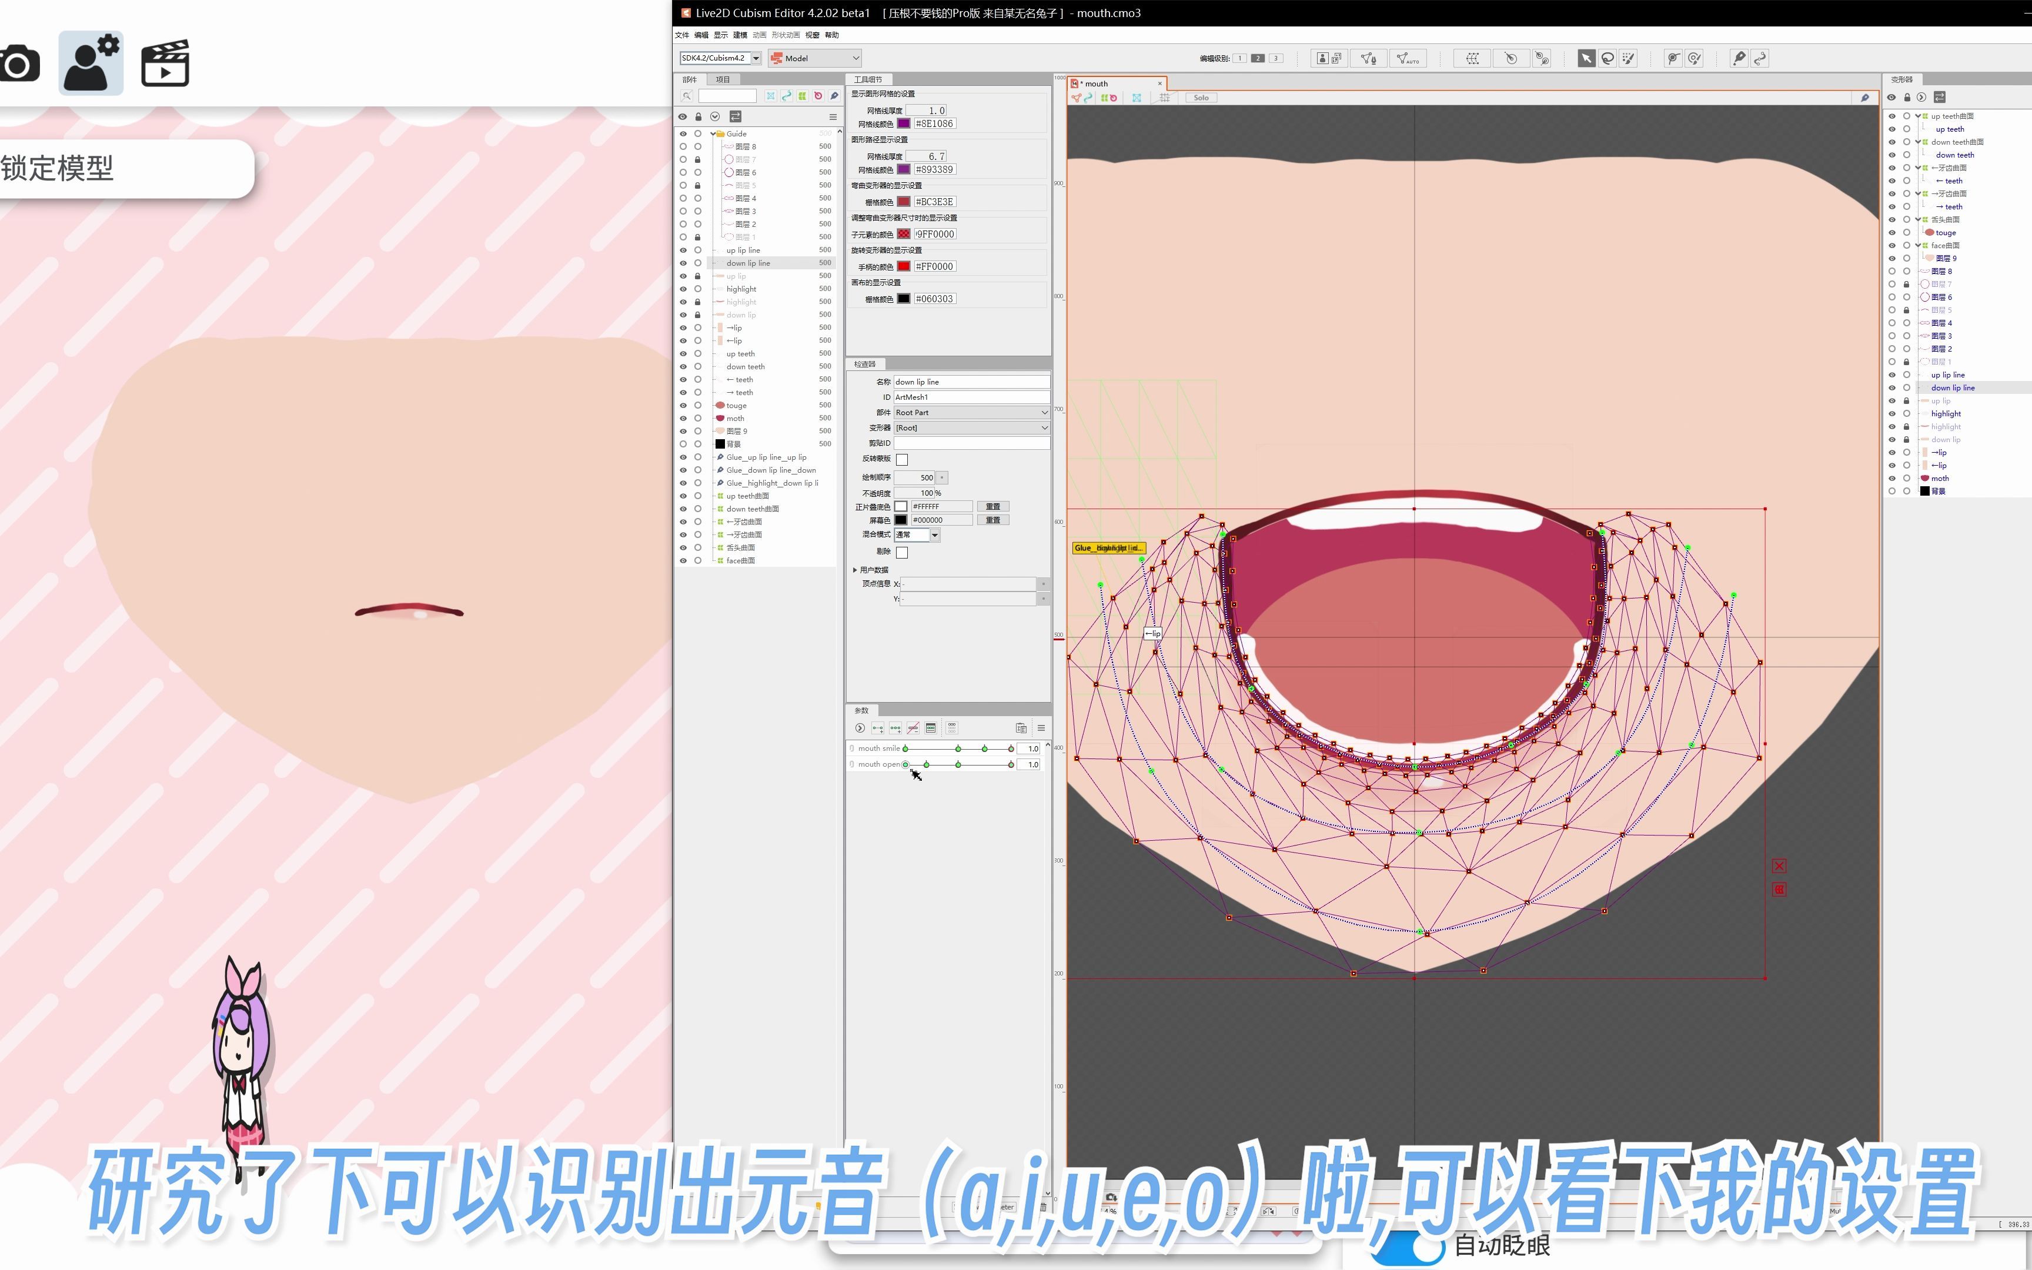Toggle visibility of face曲面 in deformer panel
Screen dimensions: 2032x1270
[x=1892, y=245]
